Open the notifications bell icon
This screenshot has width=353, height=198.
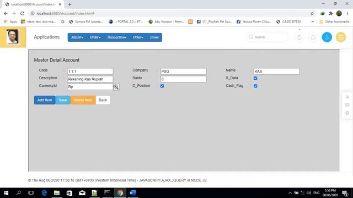point(299,37)
